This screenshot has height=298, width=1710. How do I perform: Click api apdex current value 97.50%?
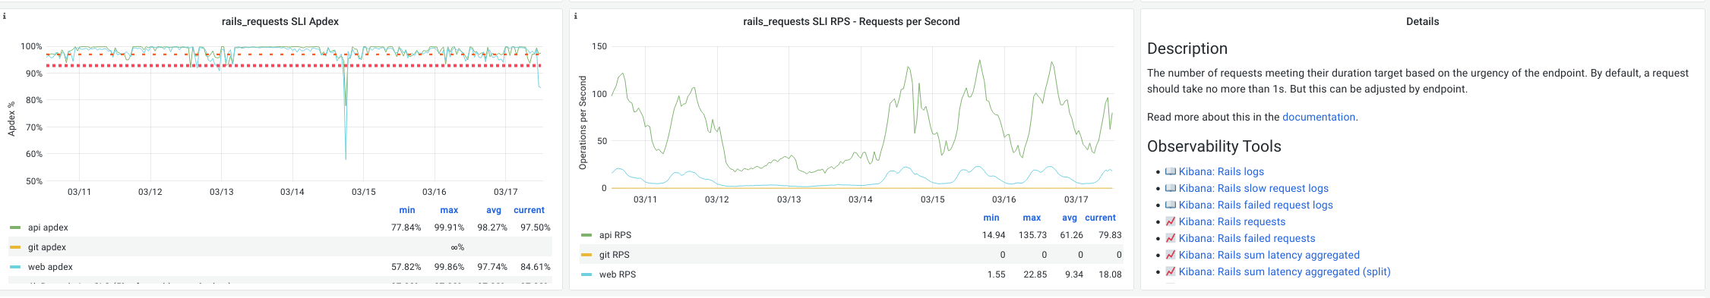pyautogui.click(x=535, y=227)
